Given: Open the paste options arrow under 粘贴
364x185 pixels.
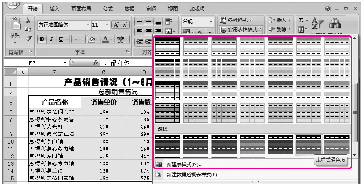Looking at the screenshot, I should (x=15, y=43).
